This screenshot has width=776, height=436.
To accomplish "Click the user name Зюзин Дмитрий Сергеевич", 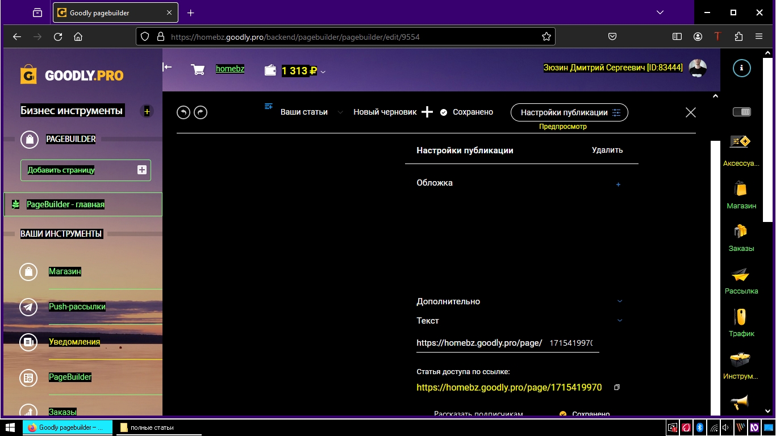I will pyautogui.click(x=614, y=68).
